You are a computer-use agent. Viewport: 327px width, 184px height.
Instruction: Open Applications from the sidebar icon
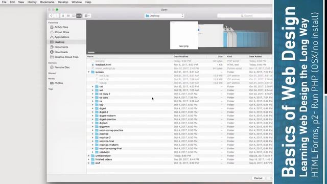[52, 37]
